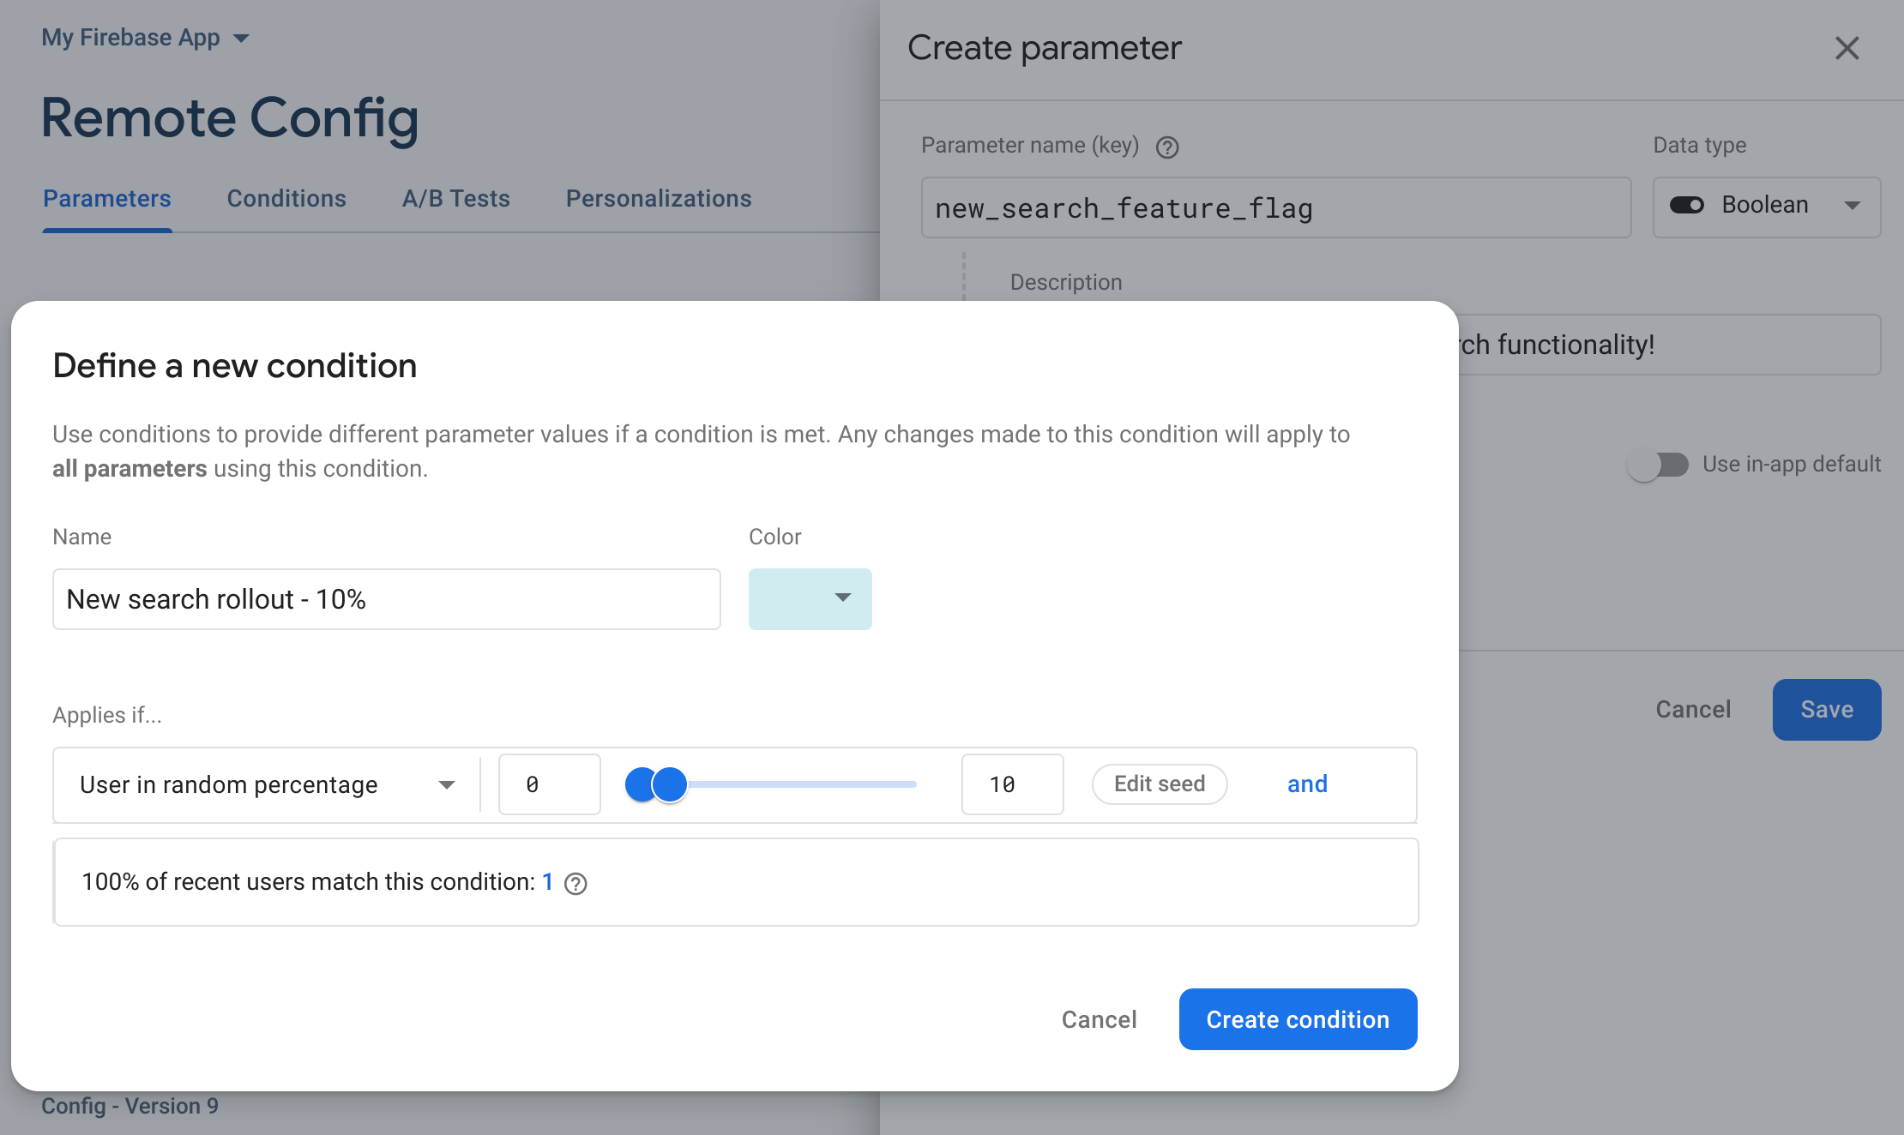Click the 'and' link to add condition
Viewport: 1904px width, 1135px height.
pyautogui.click(x=1307, y=784)
